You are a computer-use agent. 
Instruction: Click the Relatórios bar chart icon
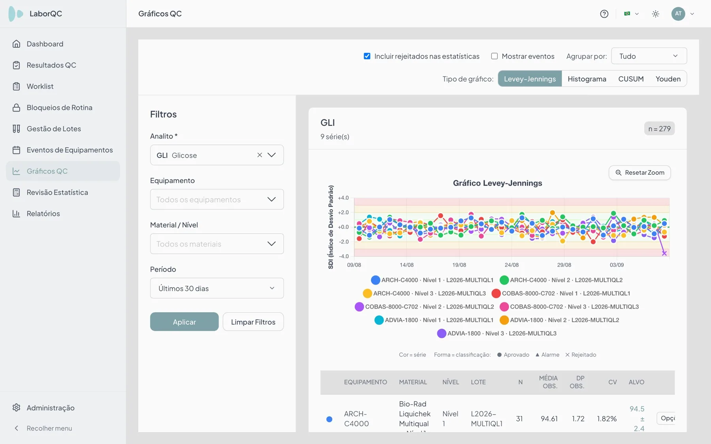16,214
